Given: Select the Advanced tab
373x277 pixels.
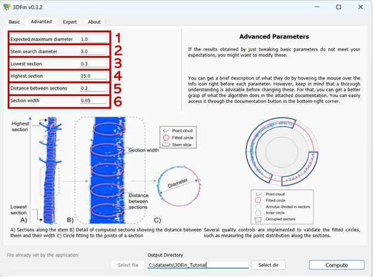Looking at the screenshot, I should point(41,21).
